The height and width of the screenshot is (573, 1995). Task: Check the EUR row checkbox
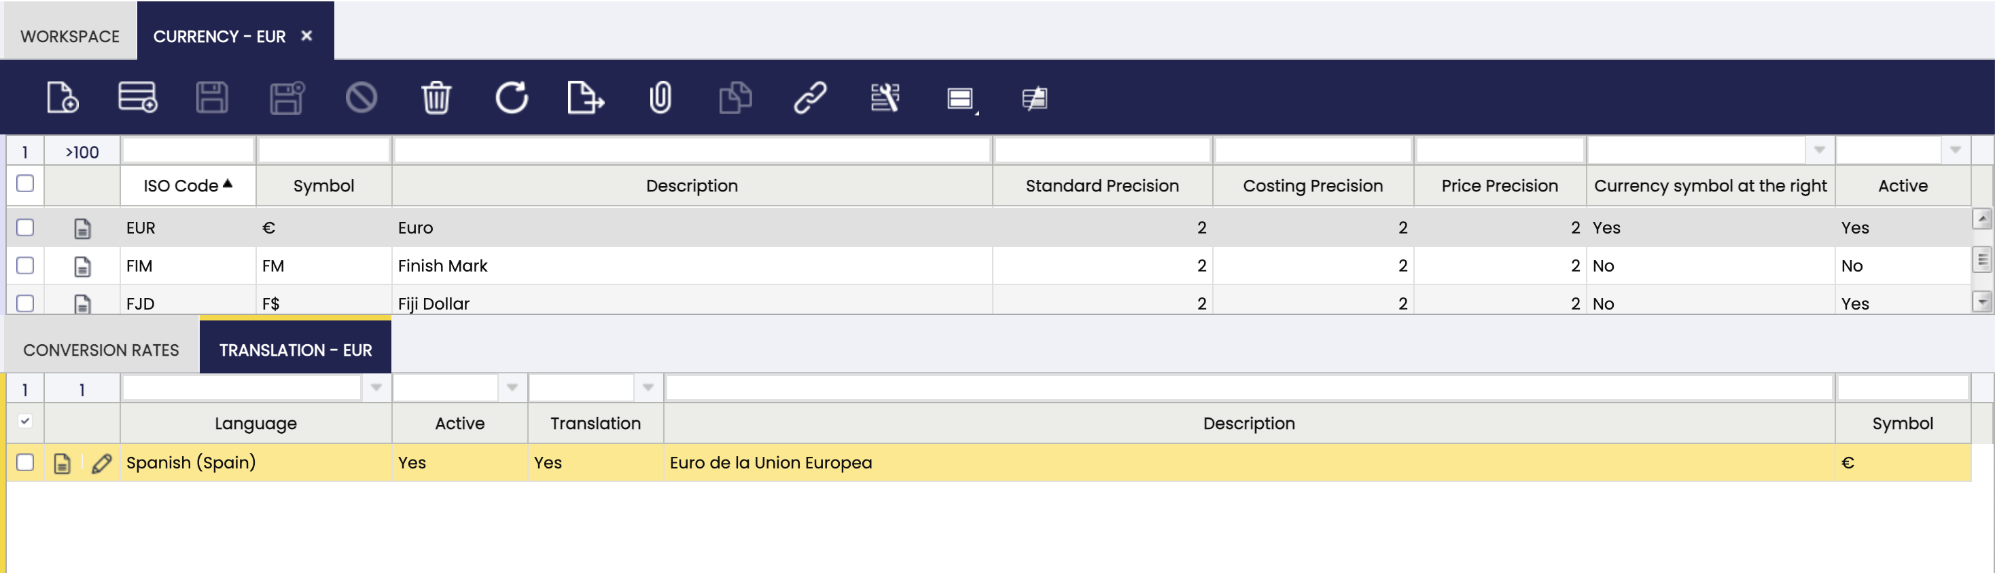pyautogui.click(x=24, y=227)
